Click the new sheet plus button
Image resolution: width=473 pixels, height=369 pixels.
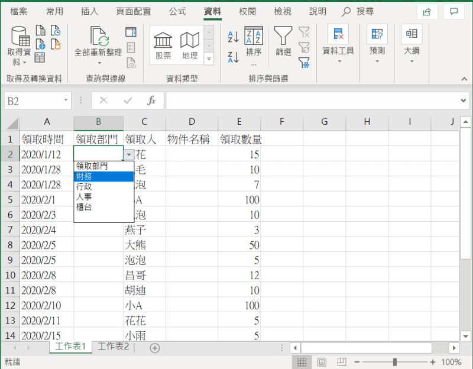pyautogui.click(x=153, y=348)
